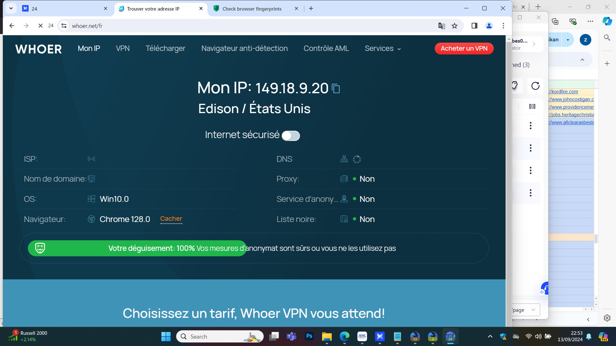Open the Services dropdown menu
The image size is (616, 346).
pos(383,48)
